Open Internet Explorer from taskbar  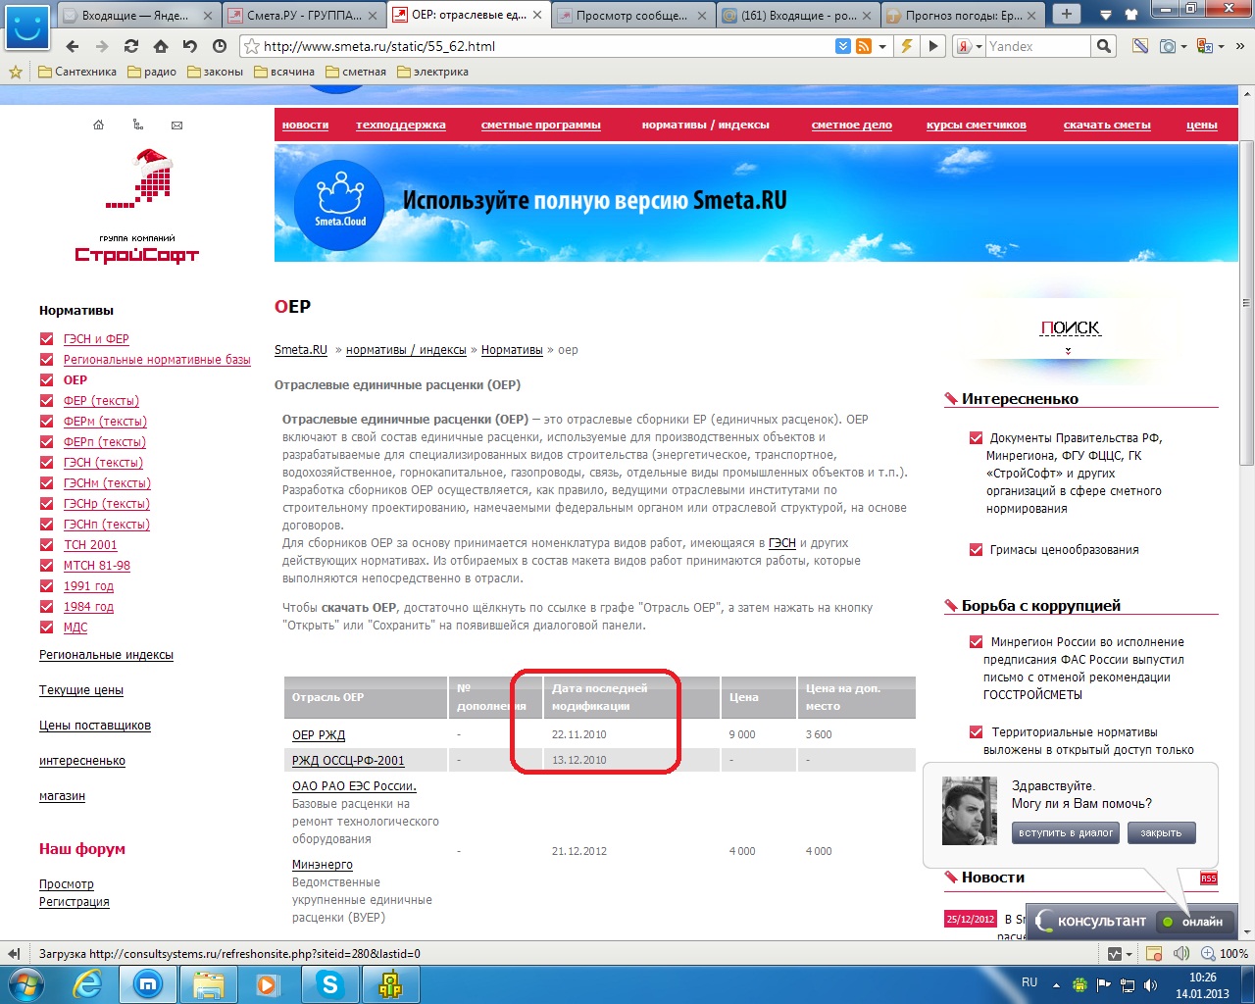88,984
